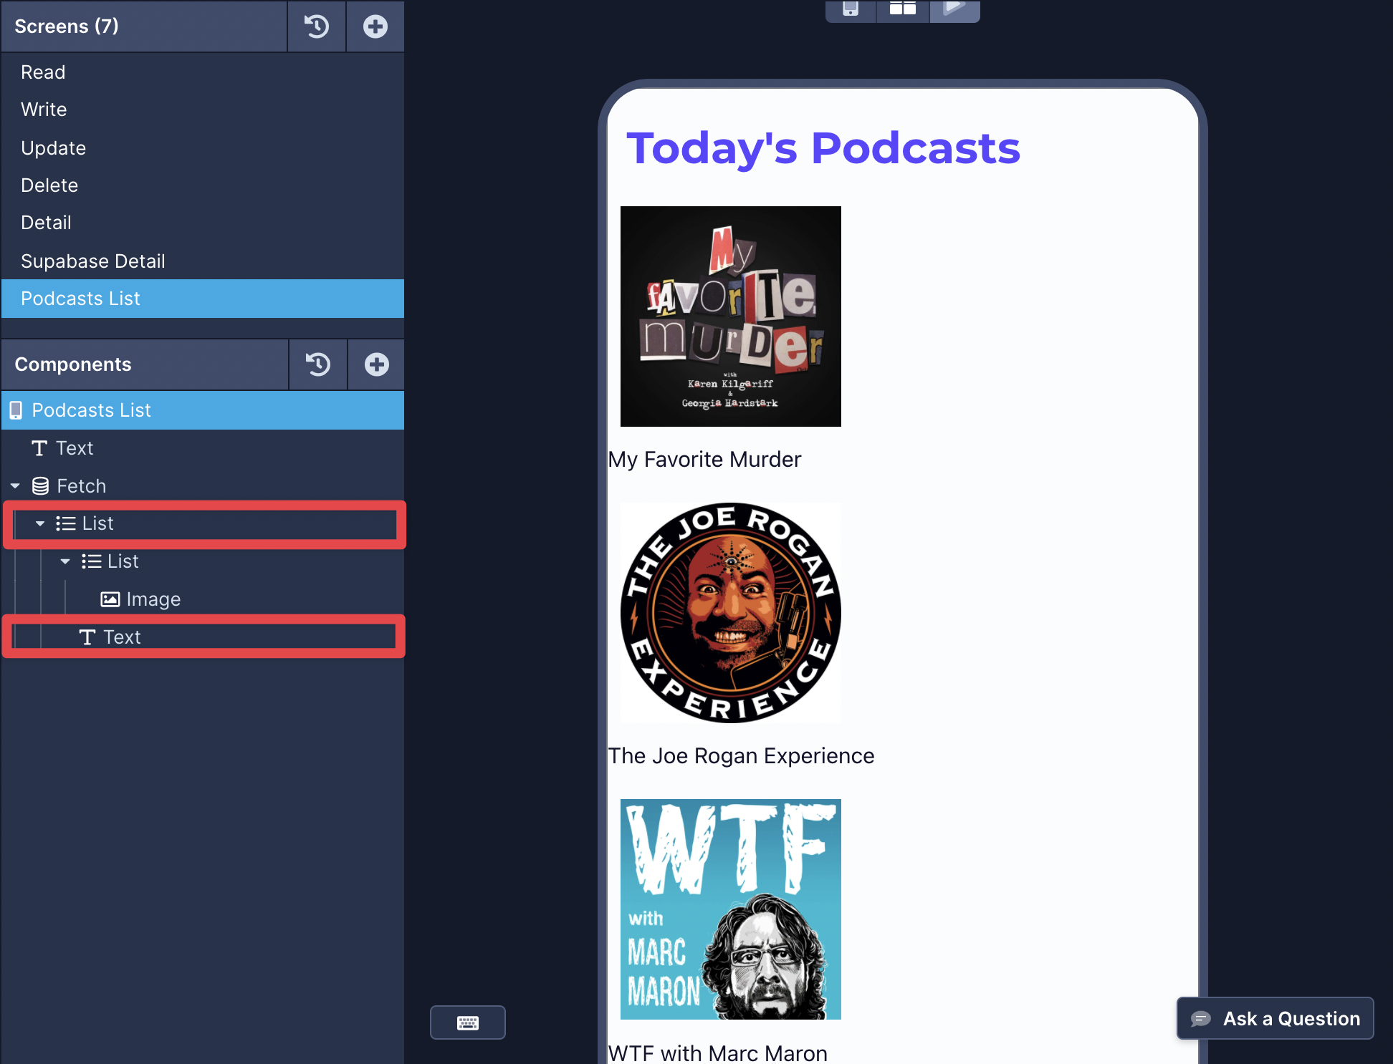This screenshot has width=1393, height=1064.
Task: Collapse the outer List component
Action: point(40,524)
